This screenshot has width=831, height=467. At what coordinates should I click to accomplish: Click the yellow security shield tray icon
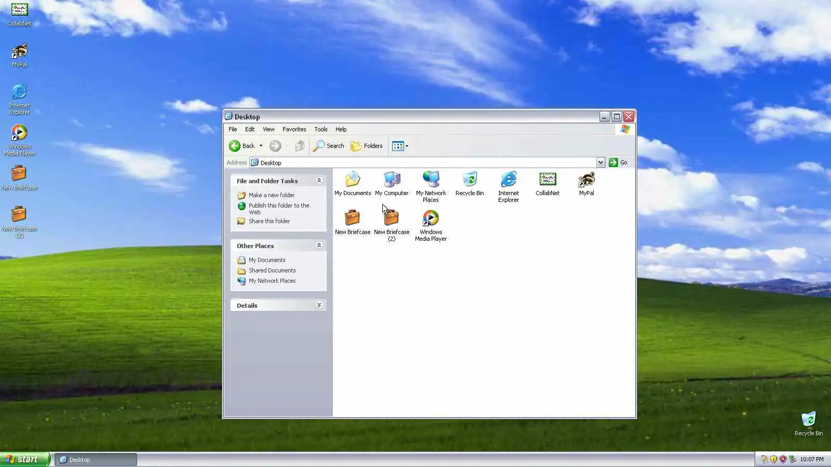773,459
